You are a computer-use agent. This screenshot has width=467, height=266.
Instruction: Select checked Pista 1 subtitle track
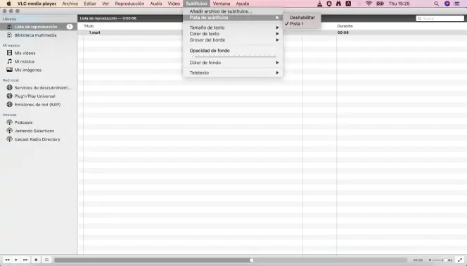click(302, 23)
